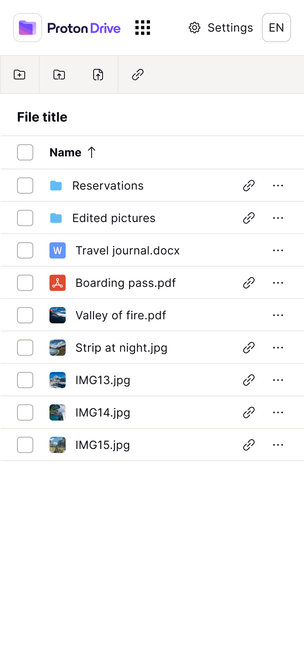Click the get link toolbar icon
The height and width of the screenshot is (658, 304).
138,75
